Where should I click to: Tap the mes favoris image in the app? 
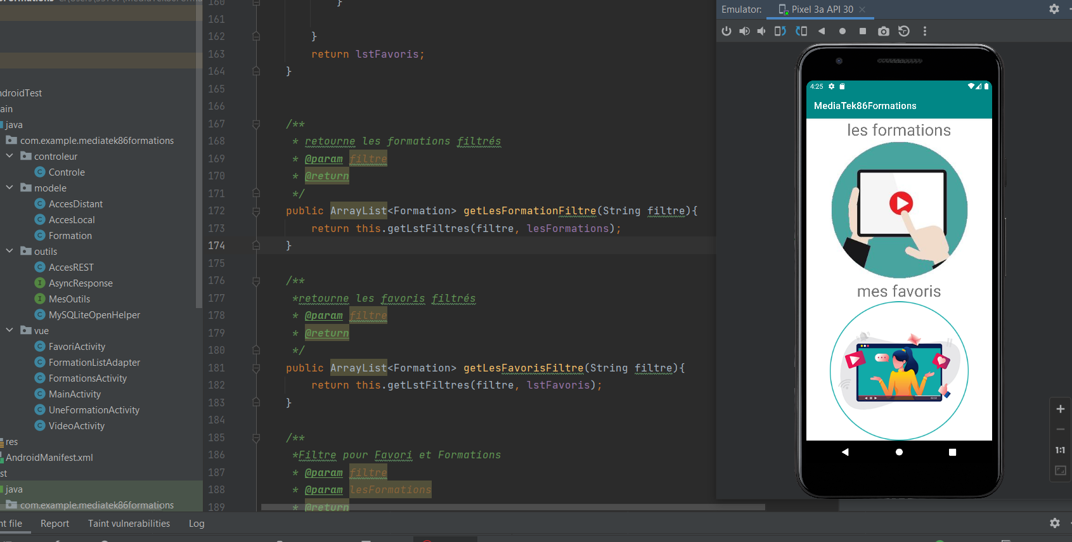pyautogui.click(x=899, y=371)
